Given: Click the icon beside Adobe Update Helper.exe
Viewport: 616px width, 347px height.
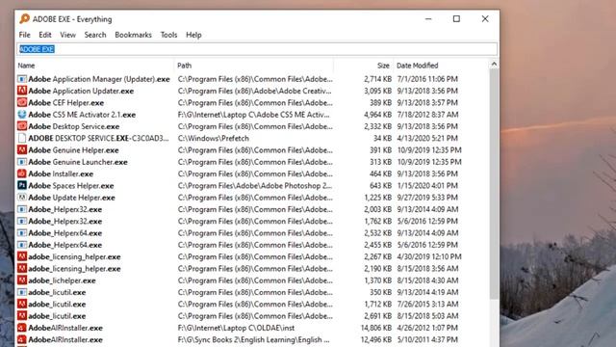Looking at the screenshot, I should (x=22, y=197).
